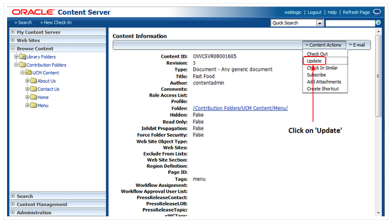Expand the My Content Server tray
The image size is (390, 224).
(12, 32)
